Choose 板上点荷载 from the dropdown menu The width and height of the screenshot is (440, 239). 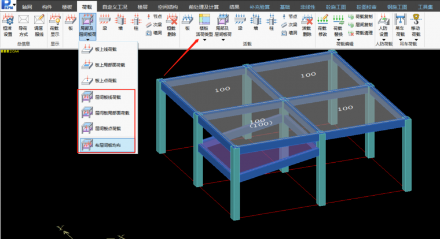coord(108,81)
